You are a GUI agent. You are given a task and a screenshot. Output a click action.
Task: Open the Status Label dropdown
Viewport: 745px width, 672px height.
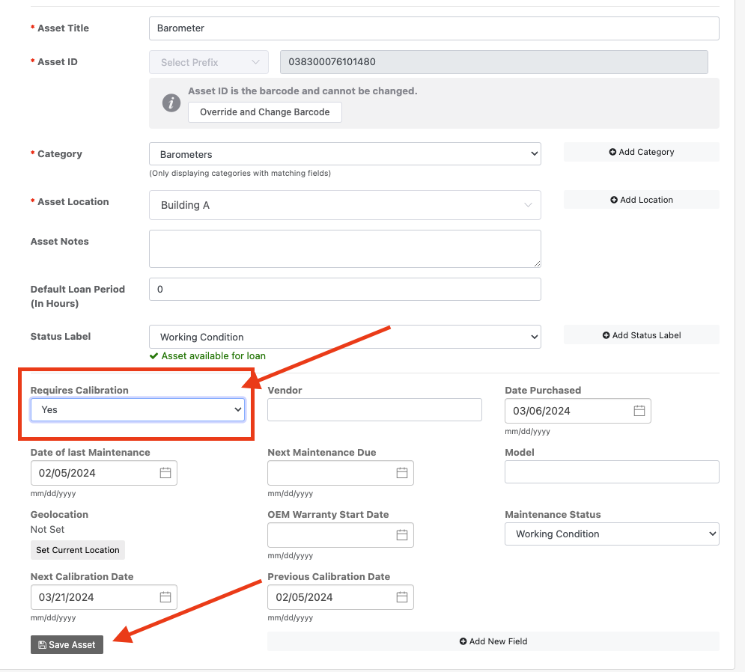tap(344, 337)
